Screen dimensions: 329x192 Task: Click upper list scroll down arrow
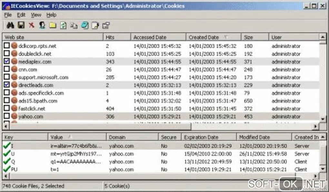click(323, 119)
